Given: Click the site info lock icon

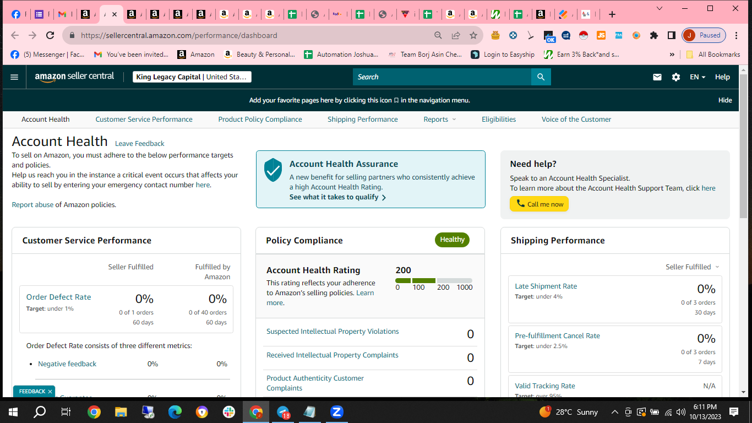Looking at the screenshot, I should coord(72,35).
